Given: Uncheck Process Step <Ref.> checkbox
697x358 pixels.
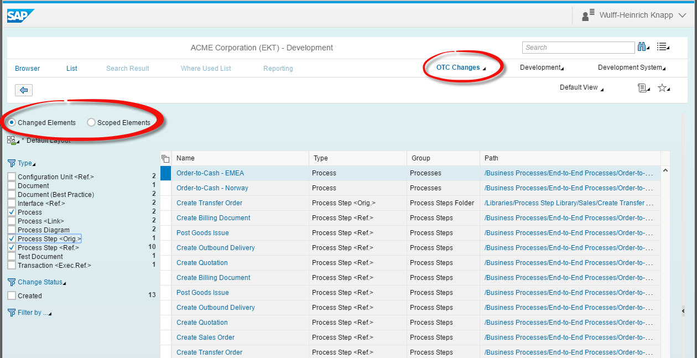Looking at the screenshot, I should point(12,247).
